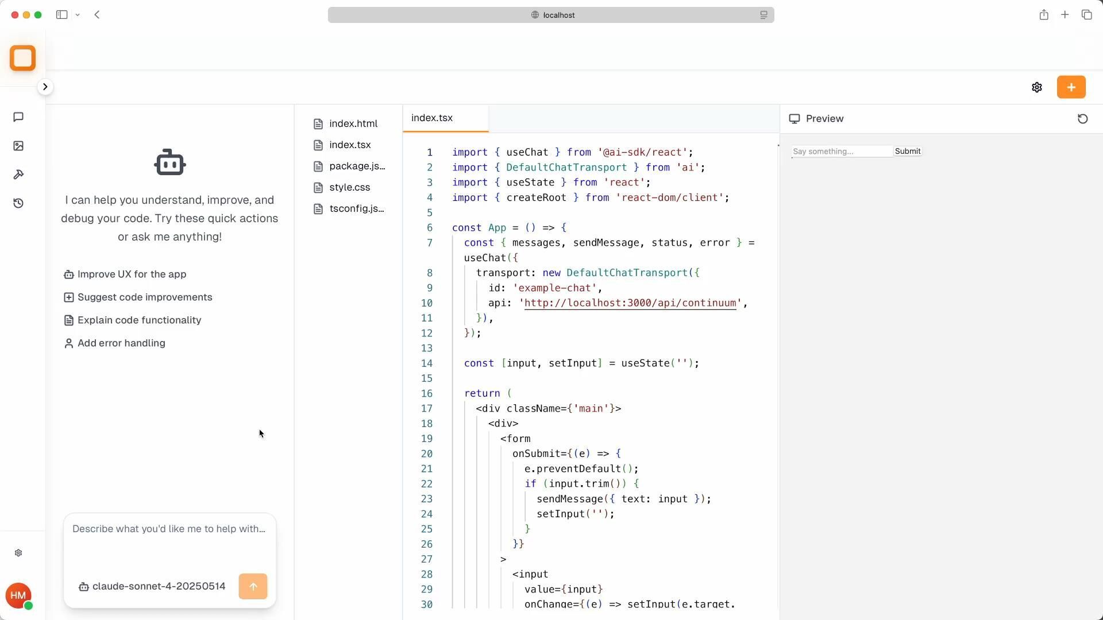
Task: Open the hammer build tools icon
Action: click(18, 175)
